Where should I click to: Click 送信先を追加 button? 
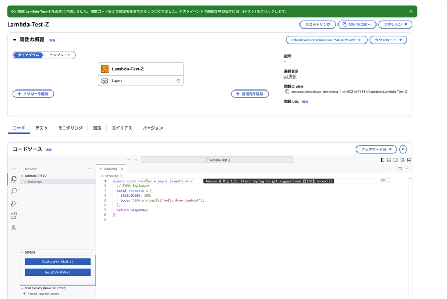(250, 94)
